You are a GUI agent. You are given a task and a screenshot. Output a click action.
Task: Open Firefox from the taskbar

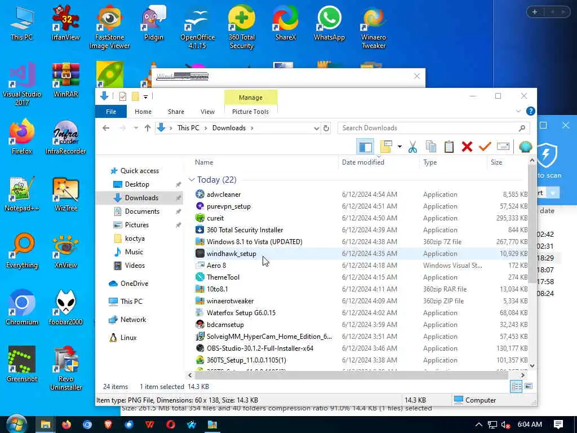[x=66, y=425]
